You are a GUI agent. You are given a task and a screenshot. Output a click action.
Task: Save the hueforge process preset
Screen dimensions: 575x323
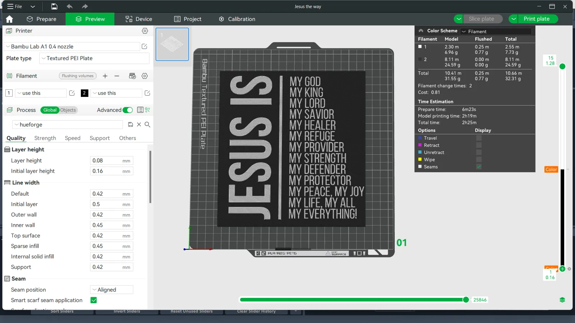tap(130, 125)
